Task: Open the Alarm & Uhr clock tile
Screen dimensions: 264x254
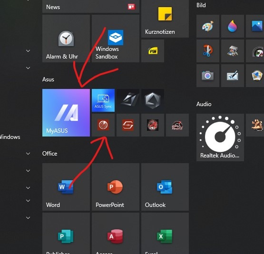Action: 66,39
